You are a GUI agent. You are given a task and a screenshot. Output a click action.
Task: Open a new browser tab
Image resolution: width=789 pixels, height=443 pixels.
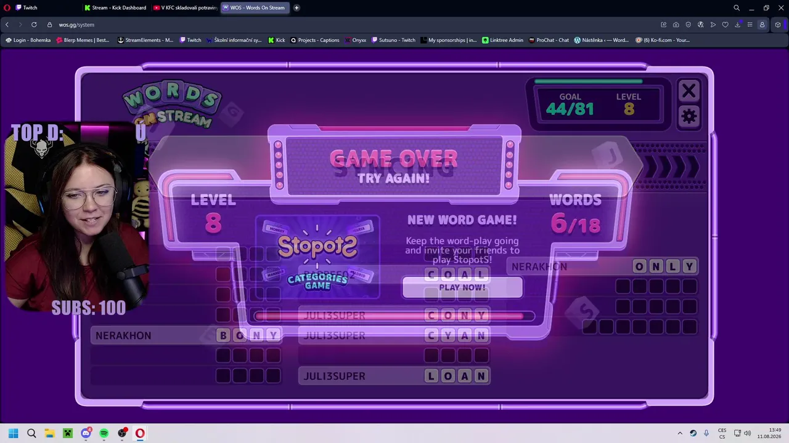pos(296,7)
